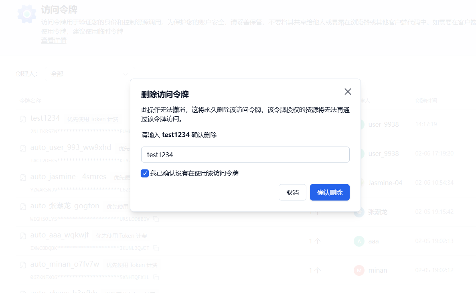Click the key icon beside test1234
This screenshot has width=476, height=293.
(23, 119)
